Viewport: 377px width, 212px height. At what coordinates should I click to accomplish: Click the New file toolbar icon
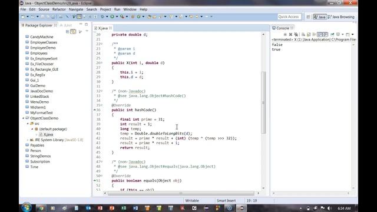[x=23, y=16]
